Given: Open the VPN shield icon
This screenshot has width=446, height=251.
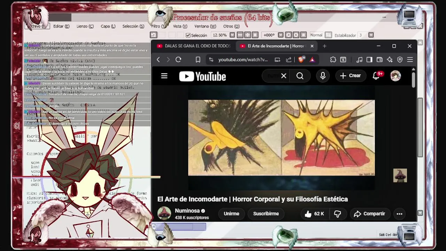Looking at the screenshot, I should [400, 60].
